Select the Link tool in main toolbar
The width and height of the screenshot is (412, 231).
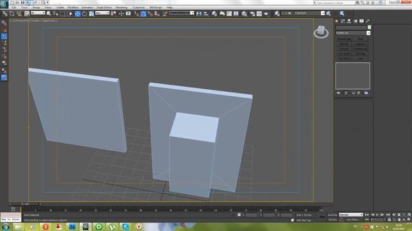click(5, 13)
